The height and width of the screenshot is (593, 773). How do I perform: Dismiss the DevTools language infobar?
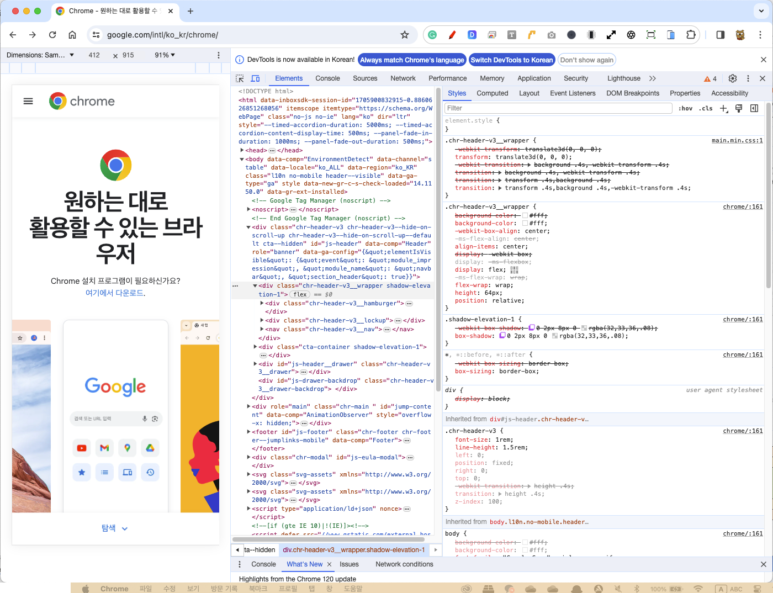(x=764, y=60)
